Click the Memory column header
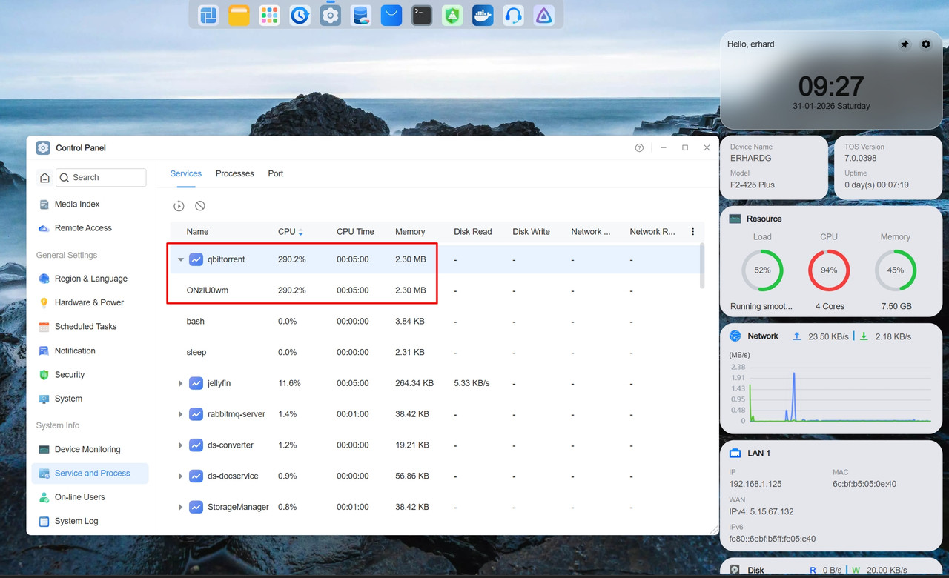949x578 pixels. click(x=410, y=232)
